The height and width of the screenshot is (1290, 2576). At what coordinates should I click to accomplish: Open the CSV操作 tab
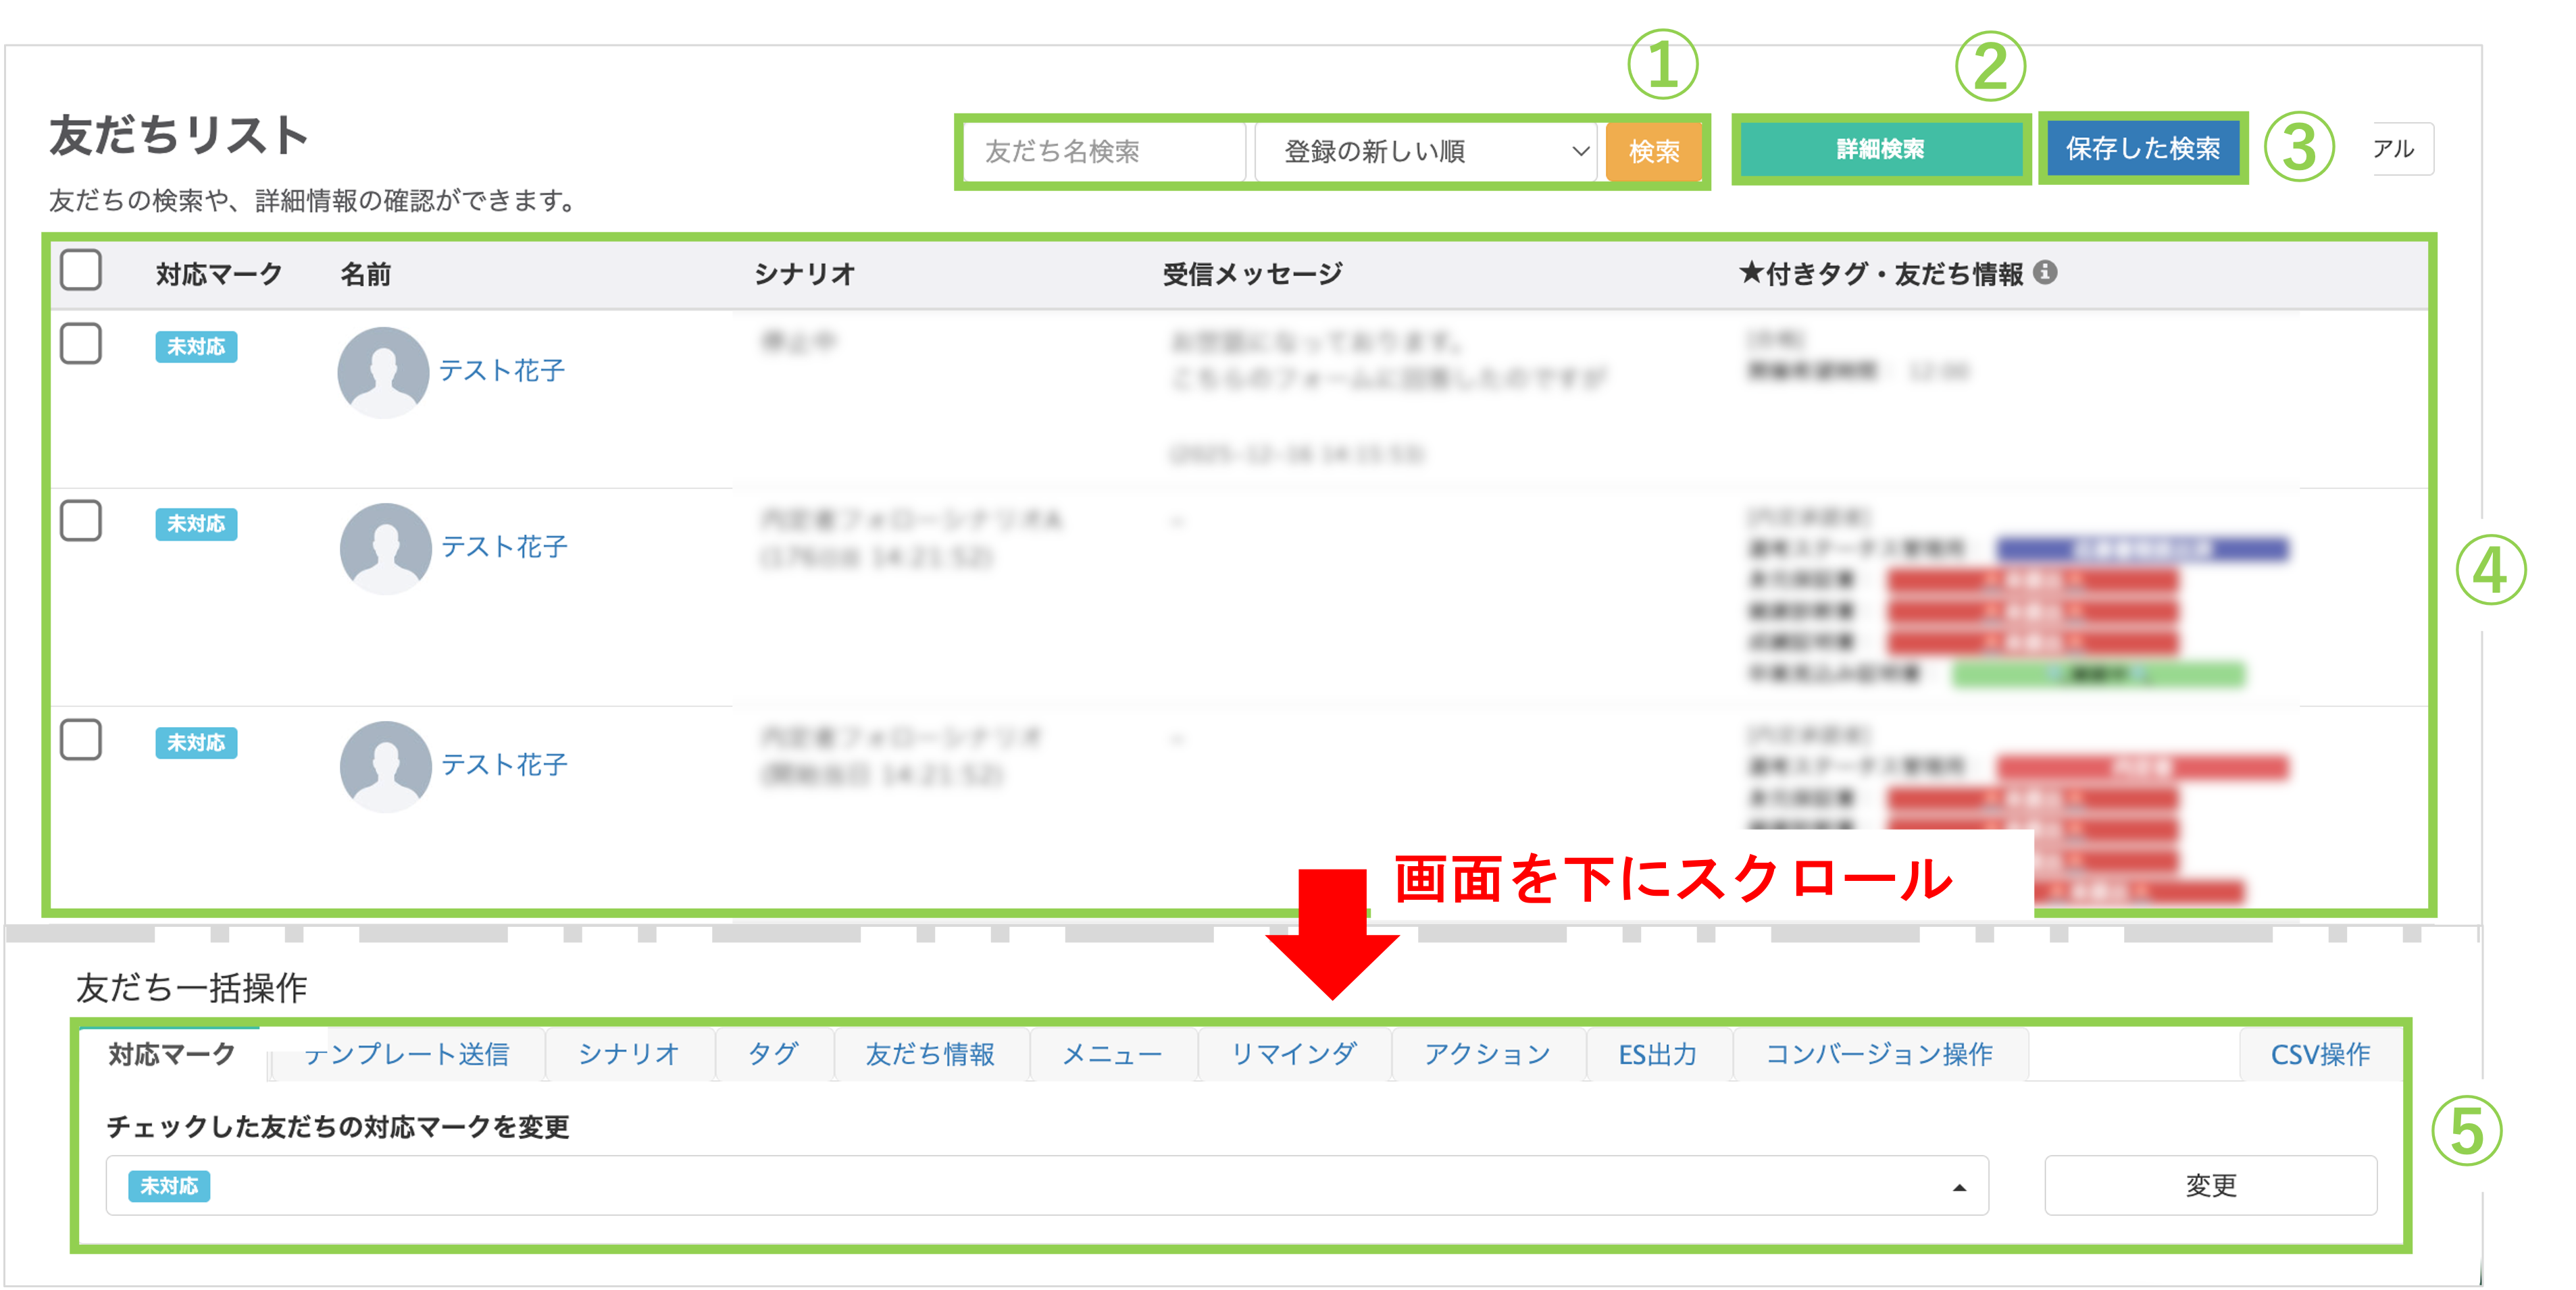click(2320, 1054)
